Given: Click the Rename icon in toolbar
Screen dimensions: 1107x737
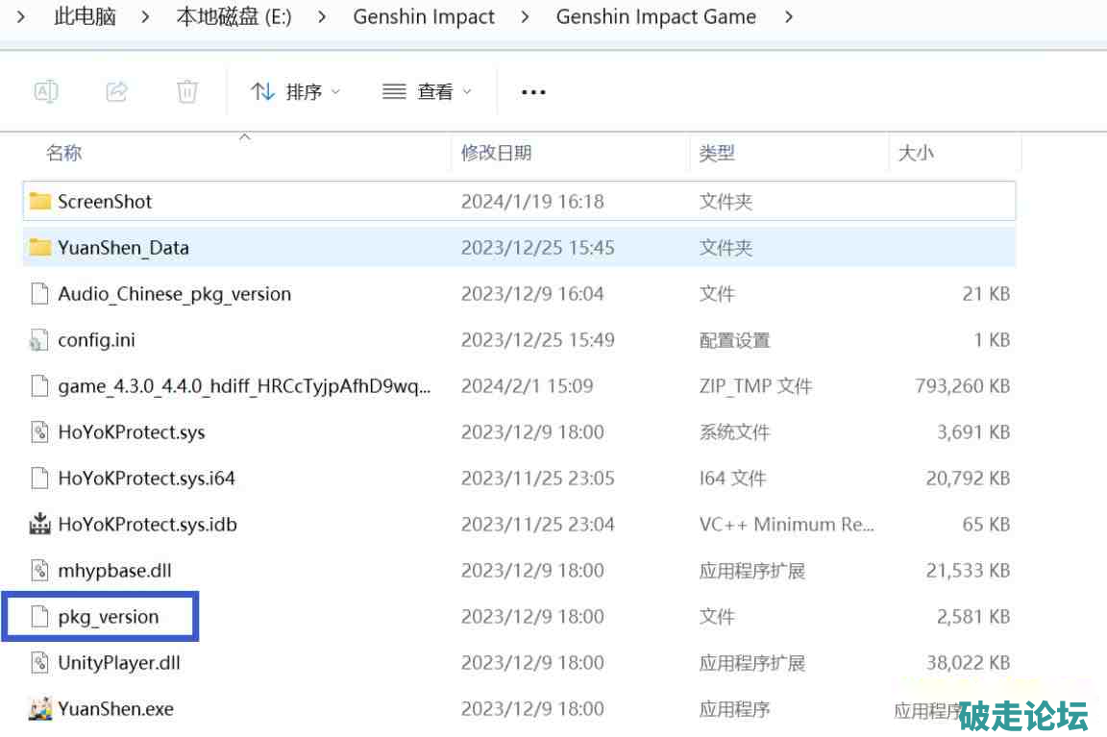Looking at the screenshot, I should point(46,91).
